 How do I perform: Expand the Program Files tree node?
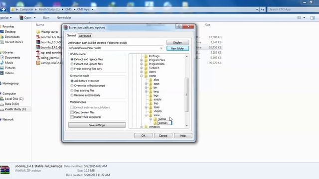click(x=142, y=60)
